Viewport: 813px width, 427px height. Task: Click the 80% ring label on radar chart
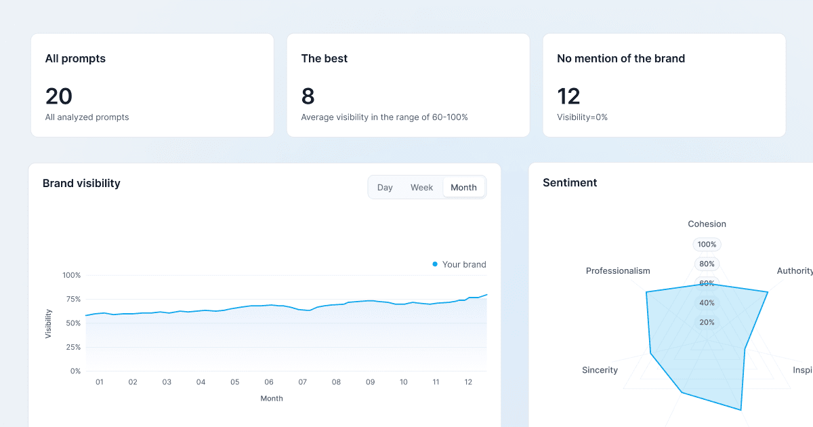(x=707, y=264)
